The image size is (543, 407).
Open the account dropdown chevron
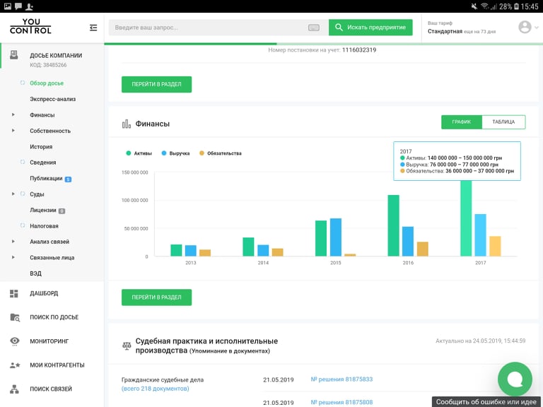(x=537, y=28)
